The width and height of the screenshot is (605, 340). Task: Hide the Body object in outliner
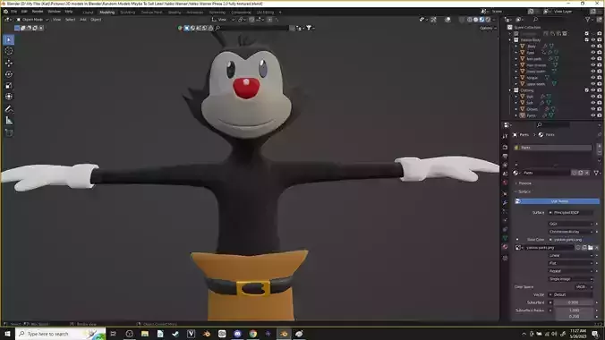tap(593, 47)
